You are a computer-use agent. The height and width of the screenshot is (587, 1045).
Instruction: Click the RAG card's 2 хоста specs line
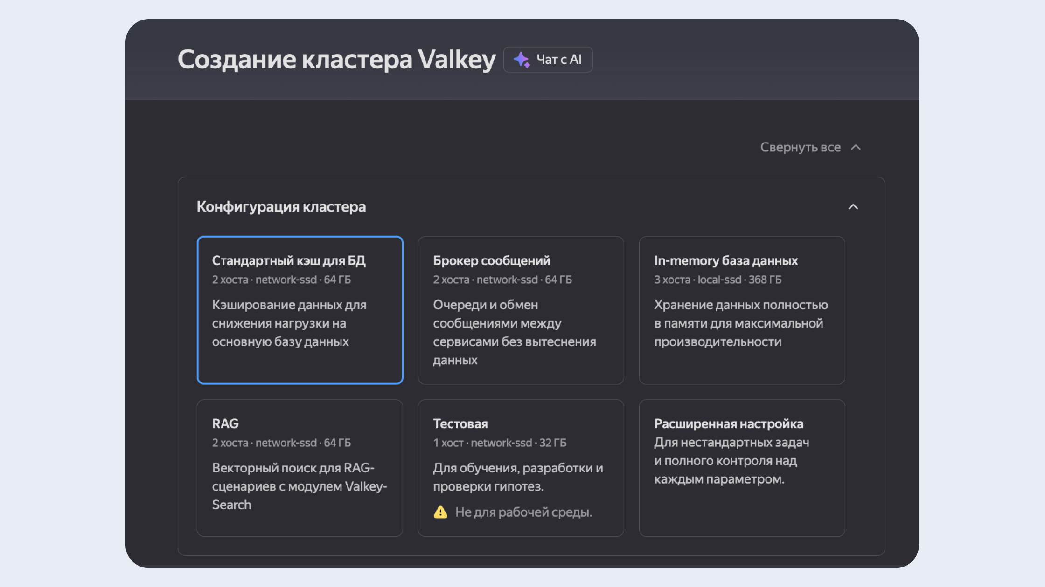(281, 443)
